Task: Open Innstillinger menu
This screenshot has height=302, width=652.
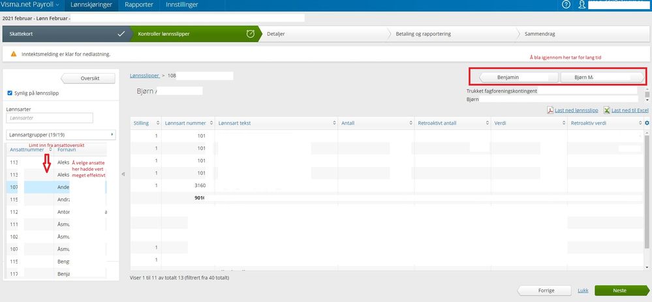Action: (181, 5)
